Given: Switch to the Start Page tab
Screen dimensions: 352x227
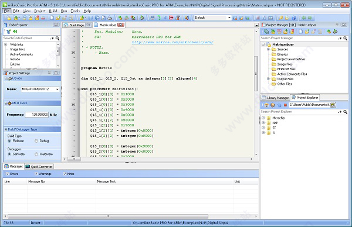Looking at the screenshot, I should (76, 25).
